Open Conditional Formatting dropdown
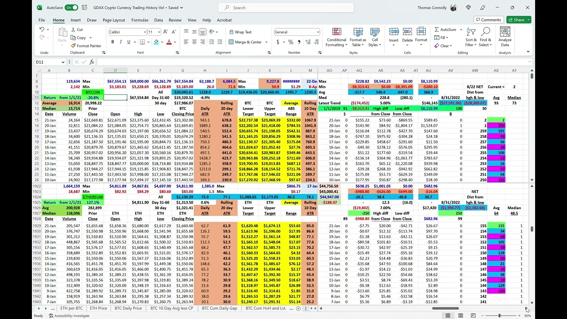The height and width of the screenshot is (319, 567). tap(336, 37)
